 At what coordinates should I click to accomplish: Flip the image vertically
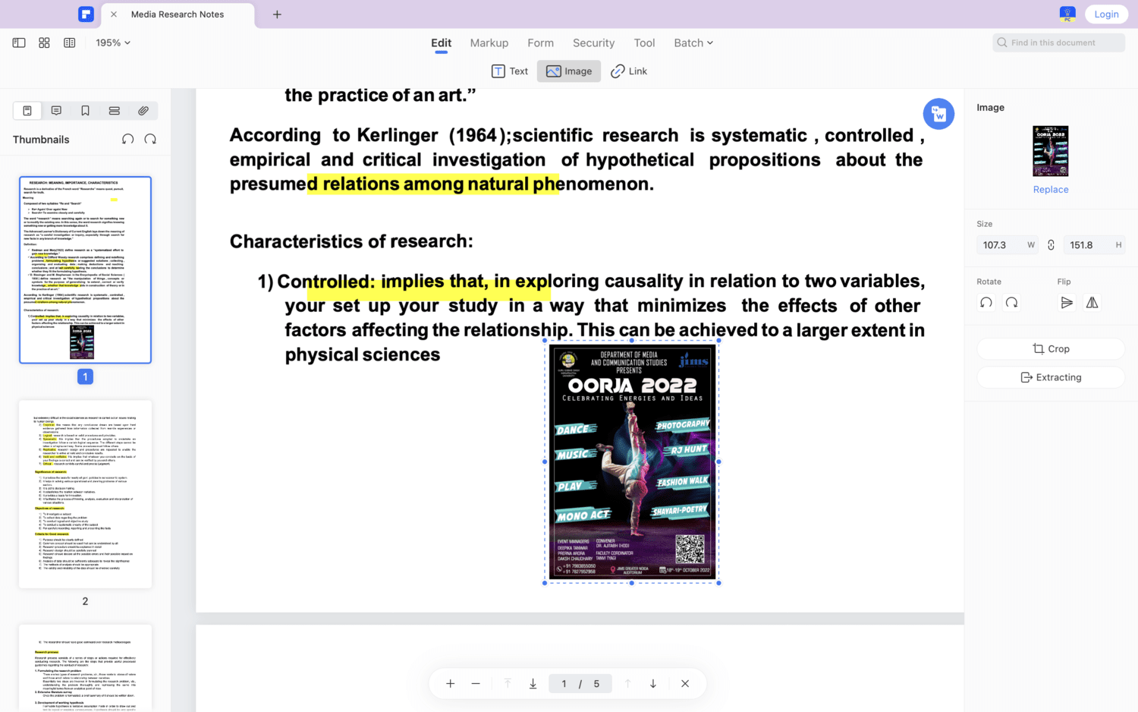pos(1066,303)
